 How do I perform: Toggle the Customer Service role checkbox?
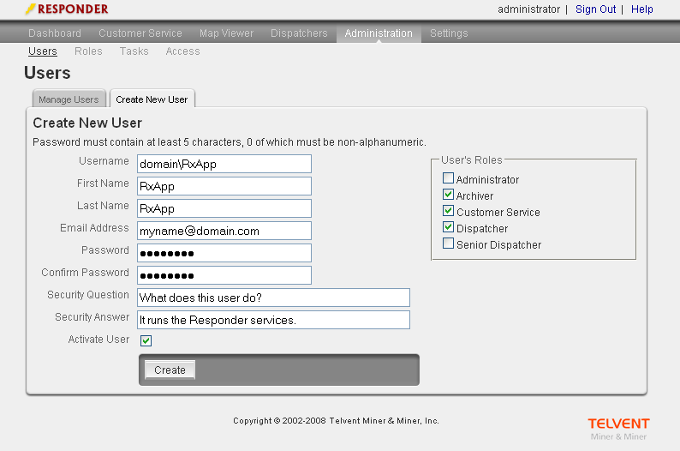click(448, 211)
